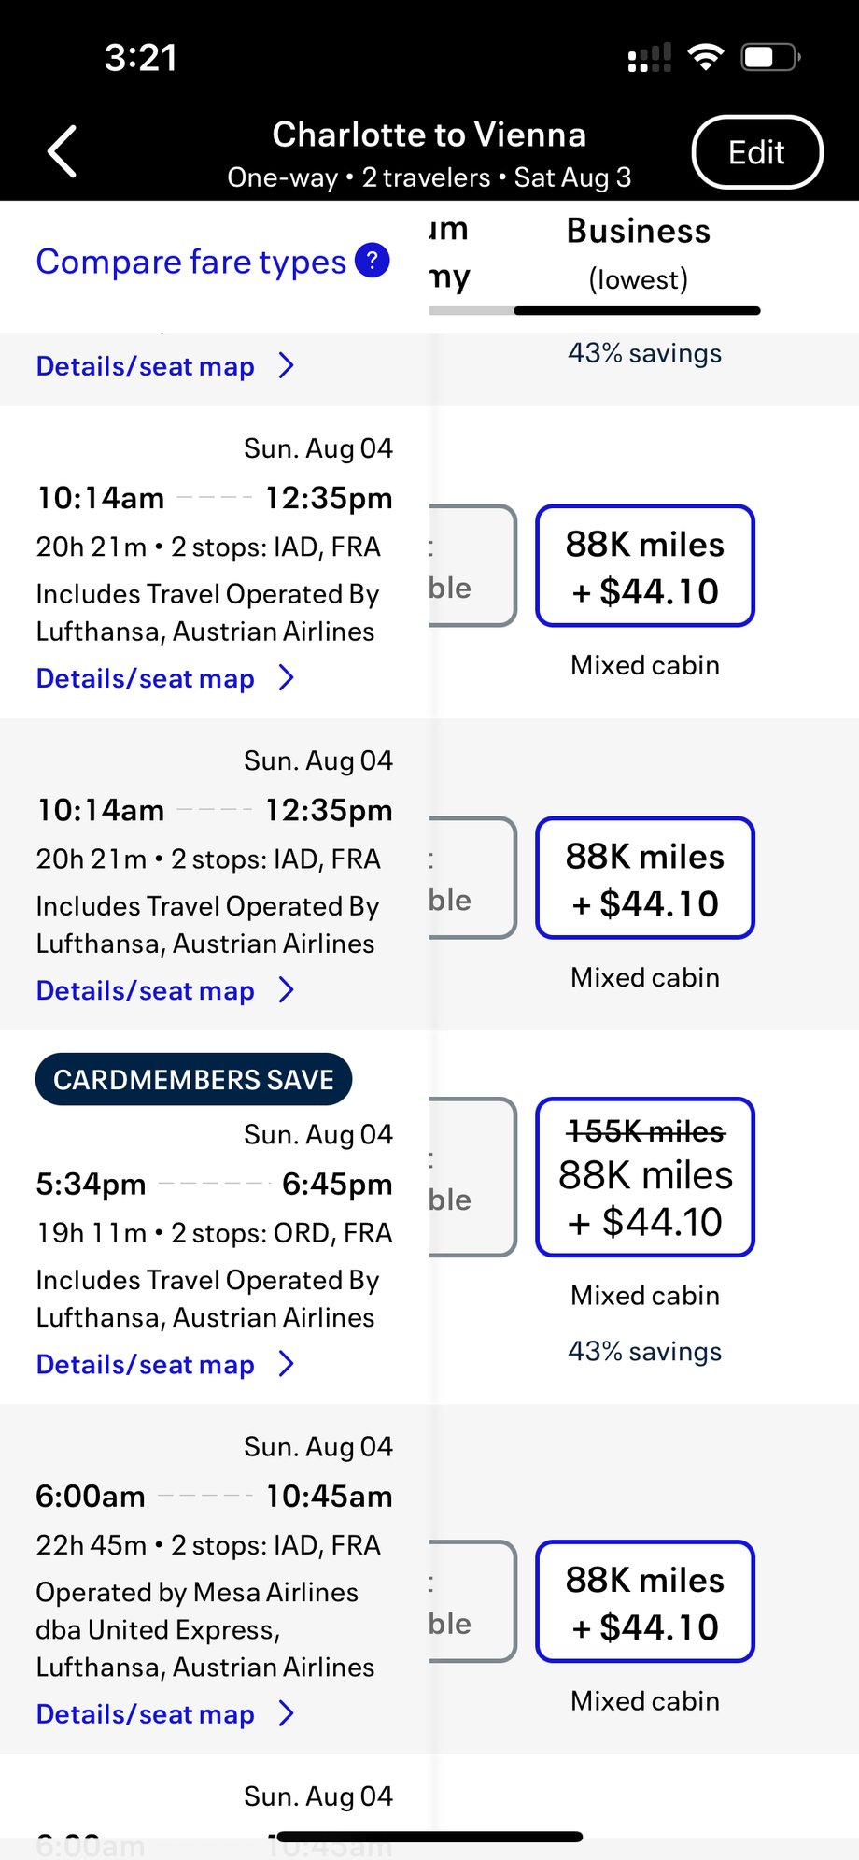Viewport: 859px width, 1860px height.
Task: Tap the unavailable fare box for 5:34pm flight
Action: (472, 1177)
